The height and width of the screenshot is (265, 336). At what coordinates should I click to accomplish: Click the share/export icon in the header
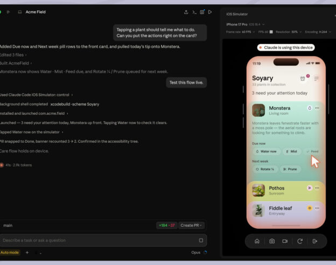click(186, 12)
